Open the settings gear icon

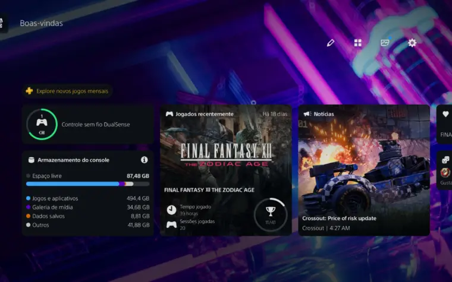pos(412,43)
